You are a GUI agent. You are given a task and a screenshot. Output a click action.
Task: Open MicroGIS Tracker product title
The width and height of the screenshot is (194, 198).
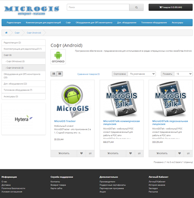point(65,121)
